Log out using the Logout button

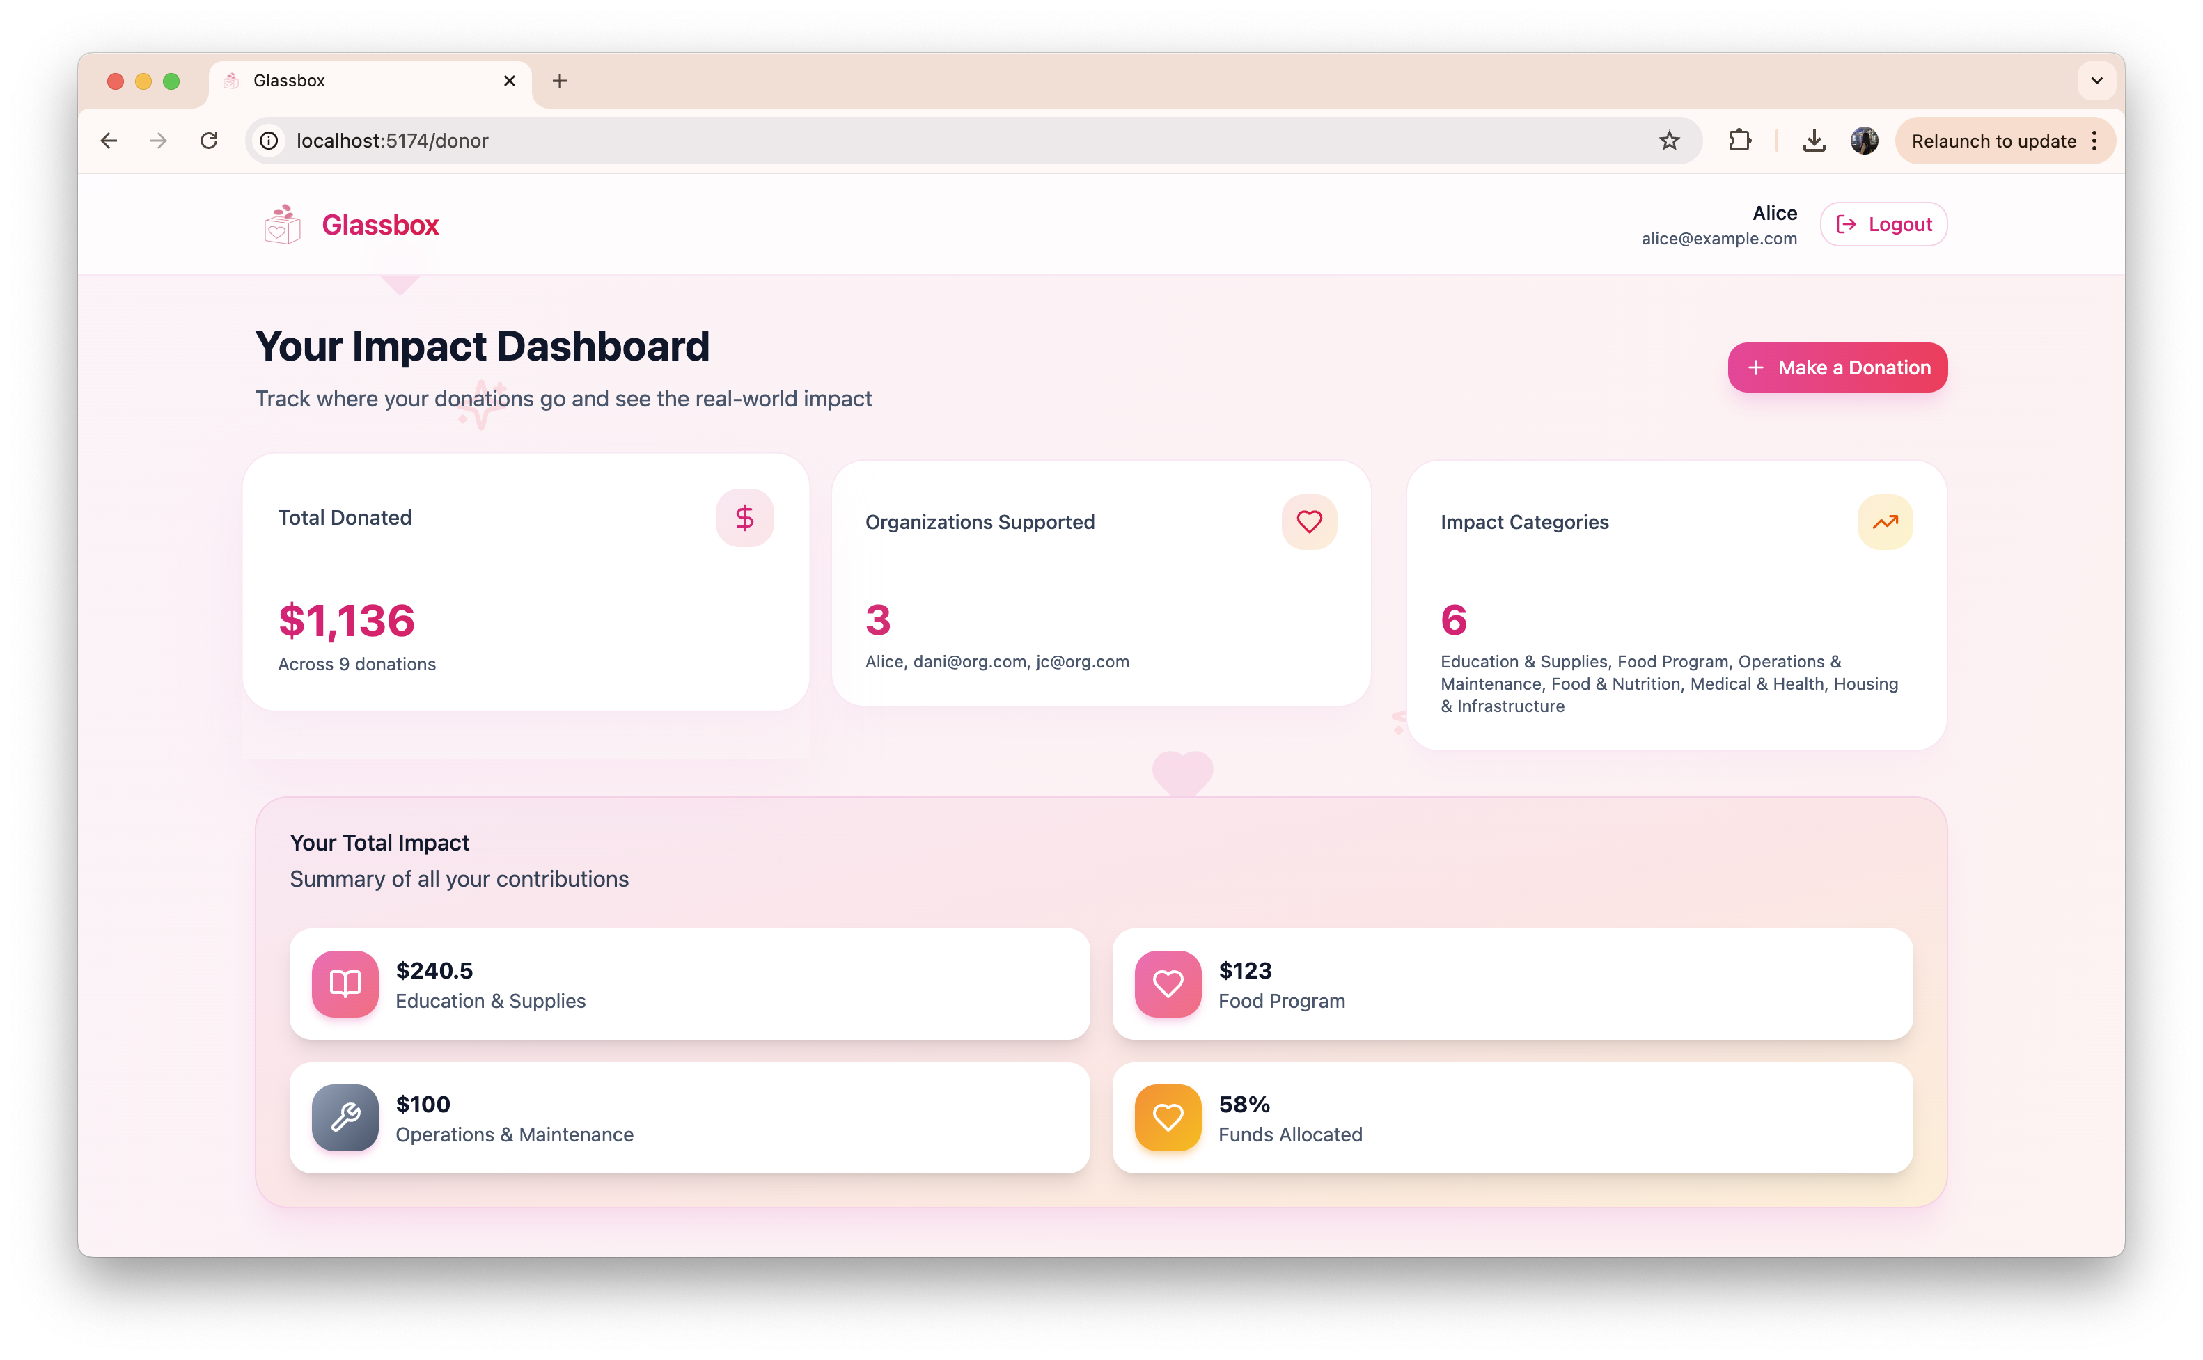coord(1883,224)
